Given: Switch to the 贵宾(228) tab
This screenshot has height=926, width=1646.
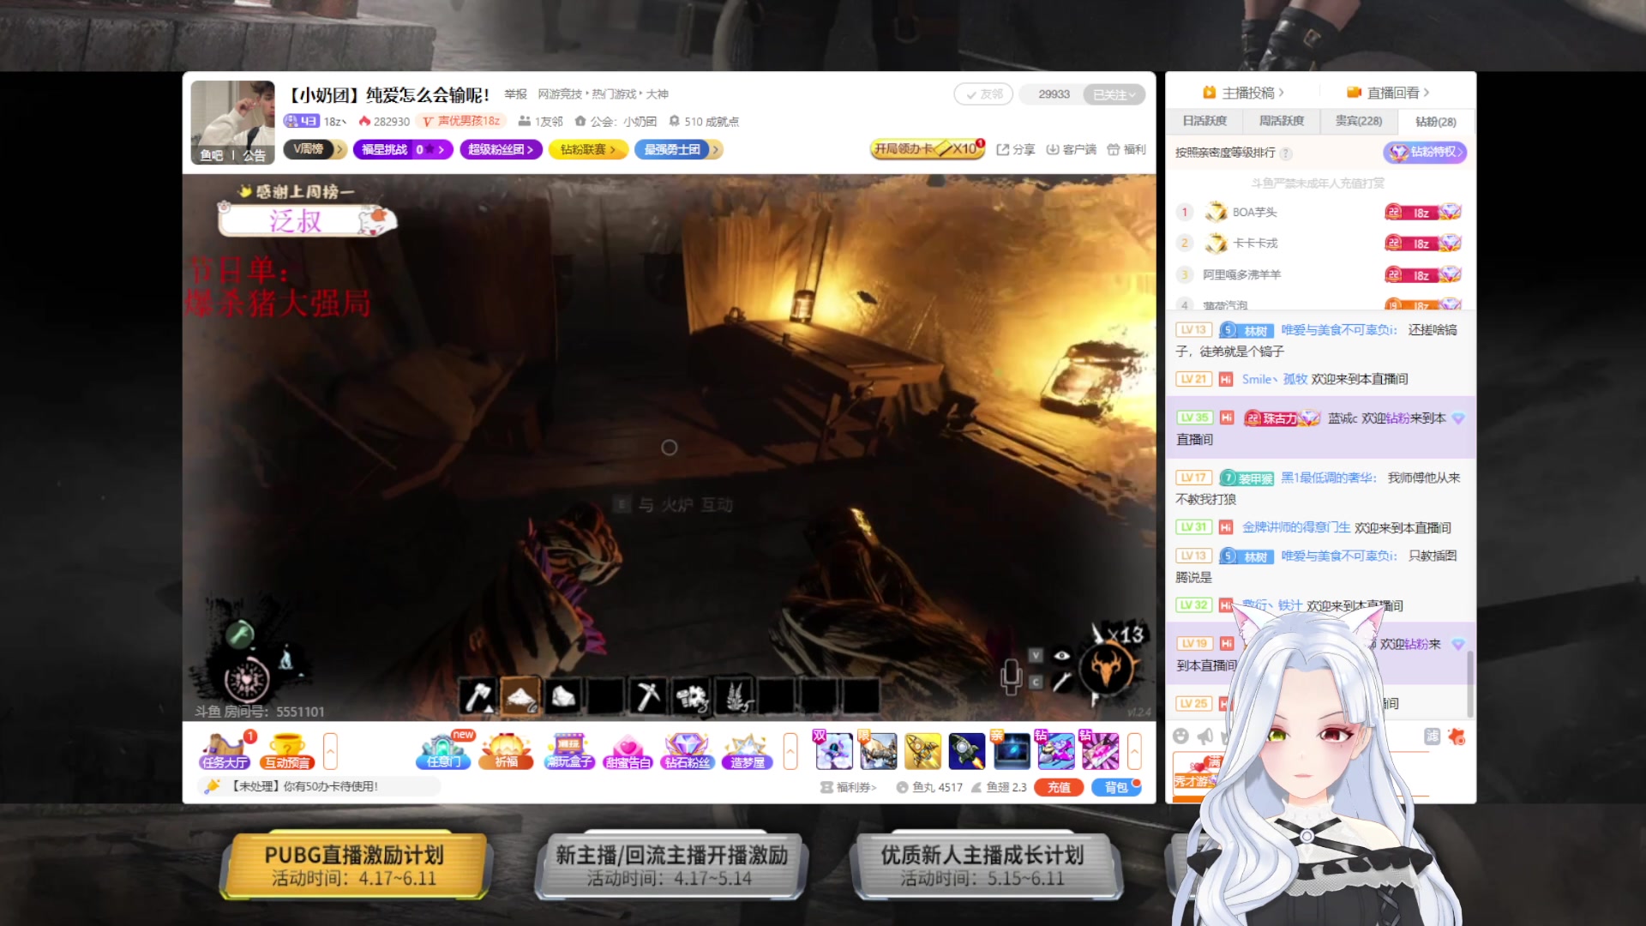Looking at the screenshot, I should point(1359,121).
